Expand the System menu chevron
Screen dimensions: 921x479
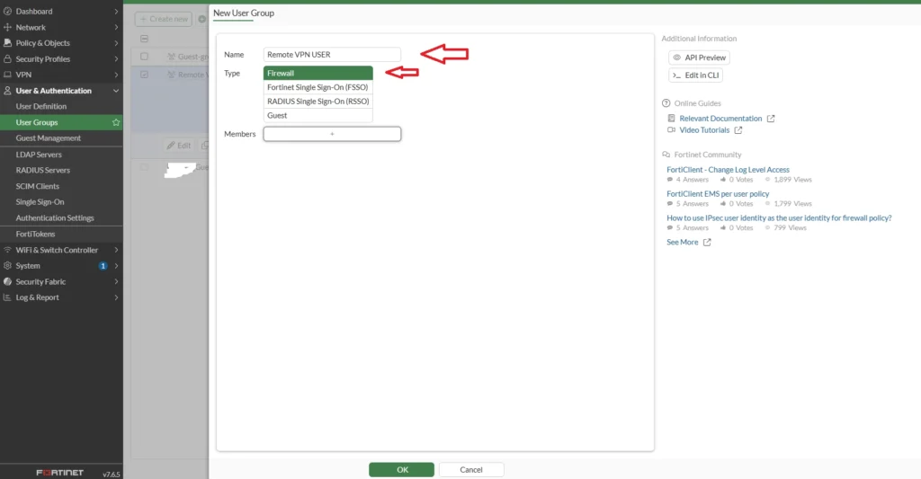tap(116, 265)
